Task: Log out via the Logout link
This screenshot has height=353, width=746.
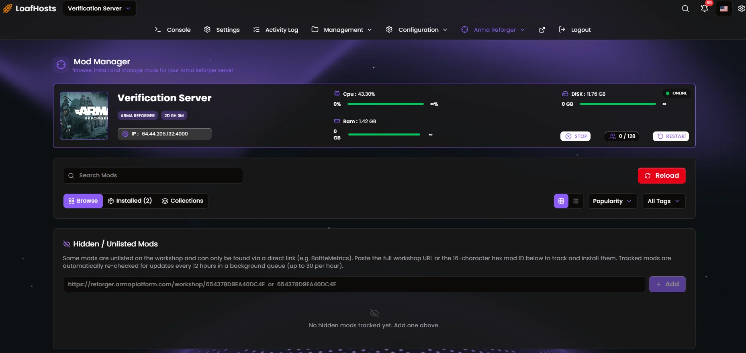Action: 575,30
